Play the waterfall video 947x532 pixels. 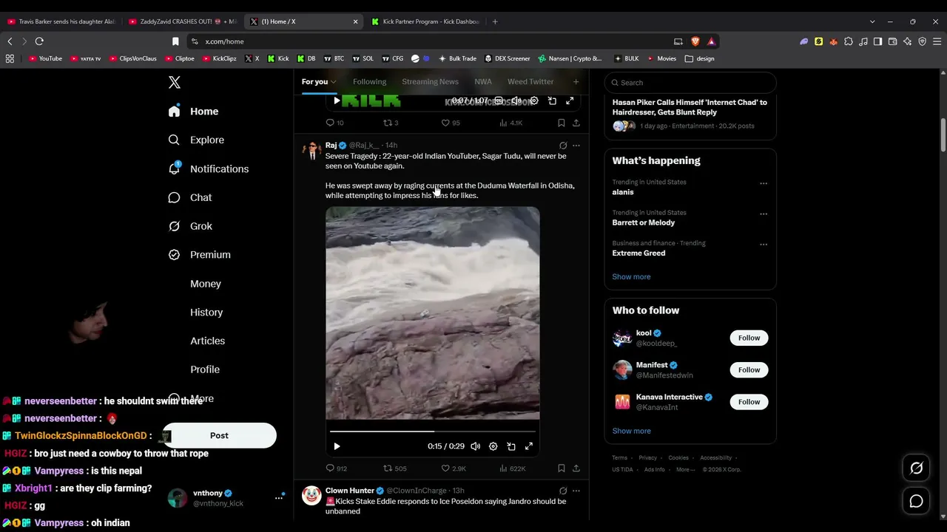(337, 446)
